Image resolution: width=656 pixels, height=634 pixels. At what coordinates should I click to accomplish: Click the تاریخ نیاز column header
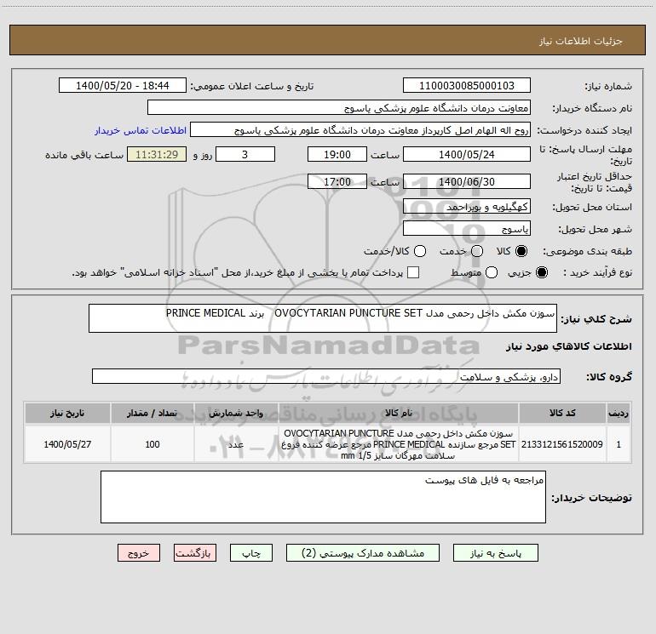pos(65,413)
